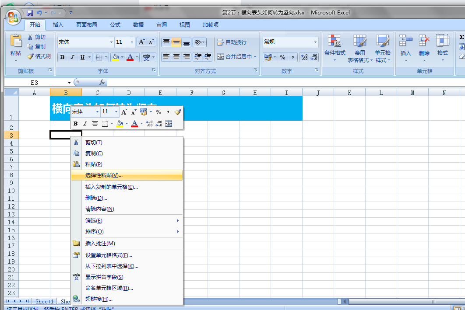465x310 pixels.
Task: Click the Name Box showing B3
Action: (35, 83)
